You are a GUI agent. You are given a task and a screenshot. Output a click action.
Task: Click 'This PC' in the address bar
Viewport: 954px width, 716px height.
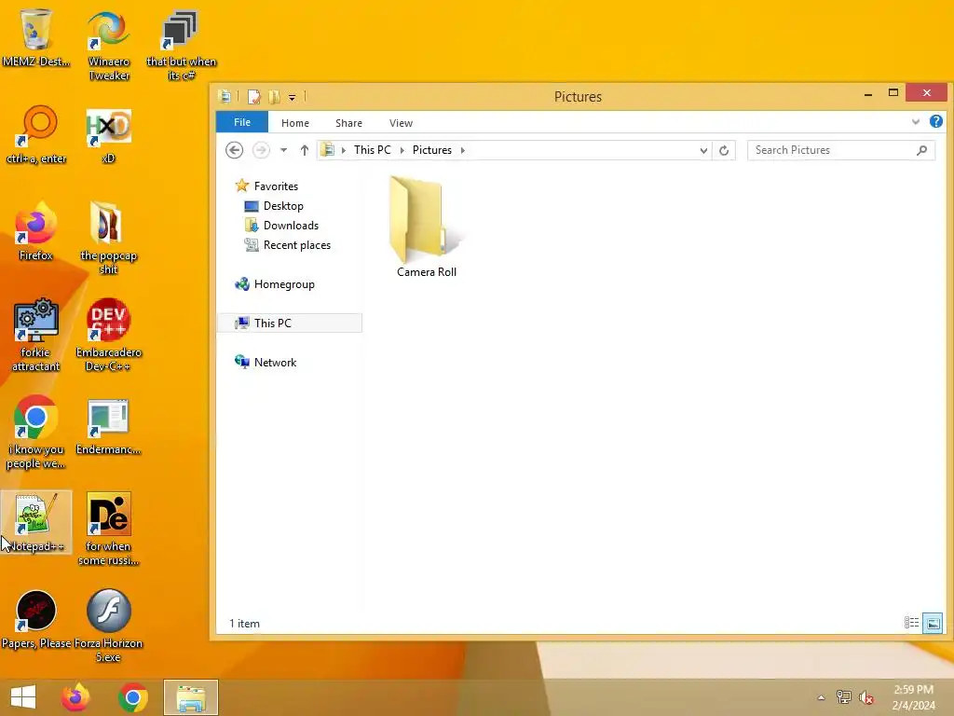[373, 150]
